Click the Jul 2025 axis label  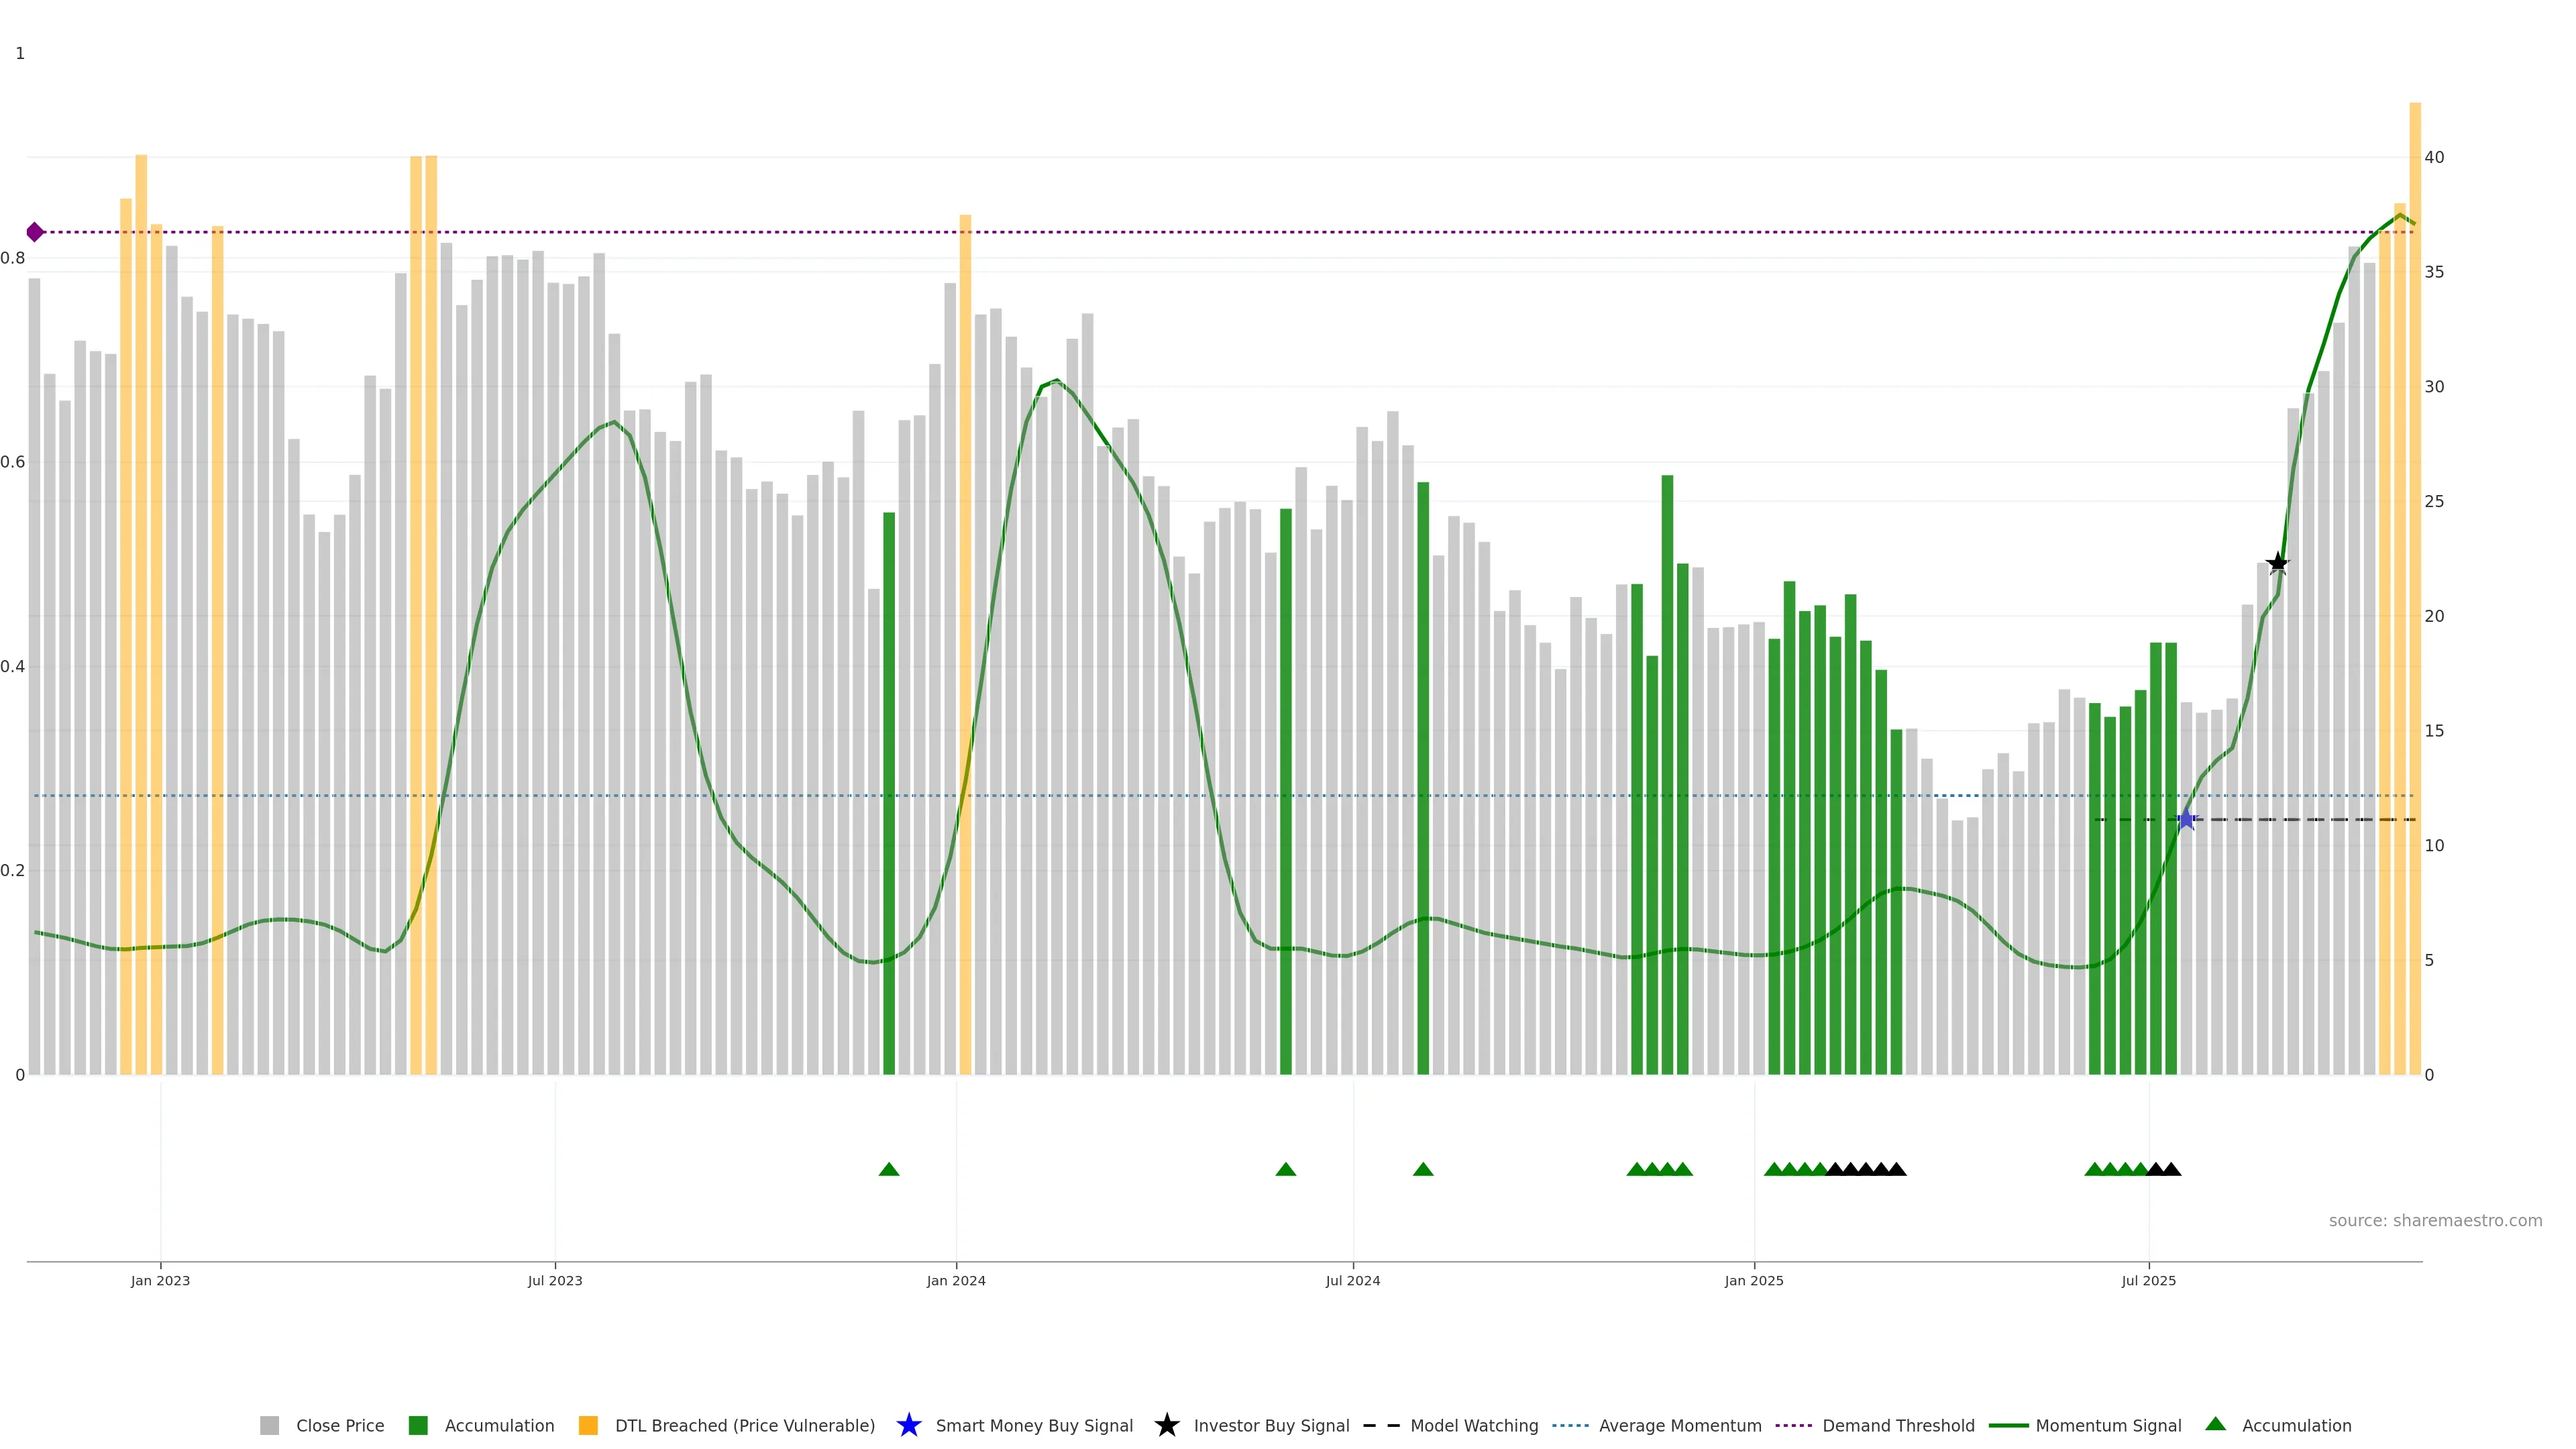[2149, 1281]
